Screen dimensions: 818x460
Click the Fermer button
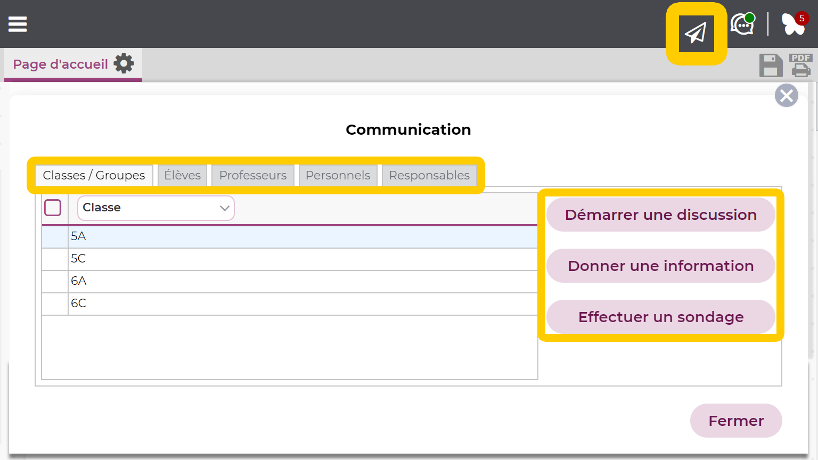point(736,421)
